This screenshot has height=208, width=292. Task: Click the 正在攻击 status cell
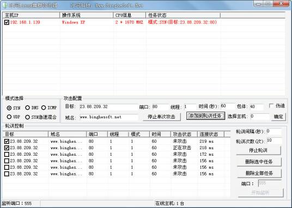182,148
